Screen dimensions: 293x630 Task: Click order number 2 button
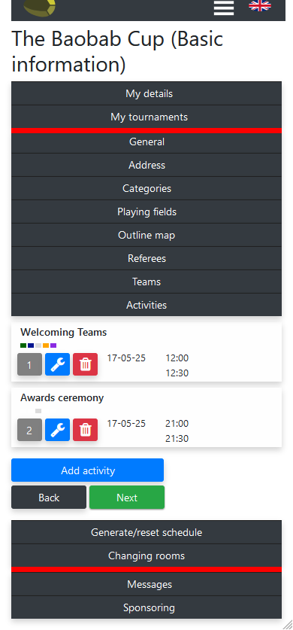29,430
